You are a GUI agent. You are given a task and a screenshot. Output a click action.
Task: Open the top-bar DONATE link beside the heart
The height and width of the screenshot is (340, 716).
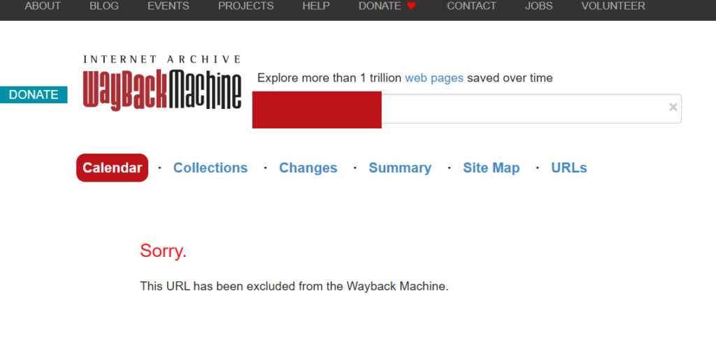coord(380,6)
